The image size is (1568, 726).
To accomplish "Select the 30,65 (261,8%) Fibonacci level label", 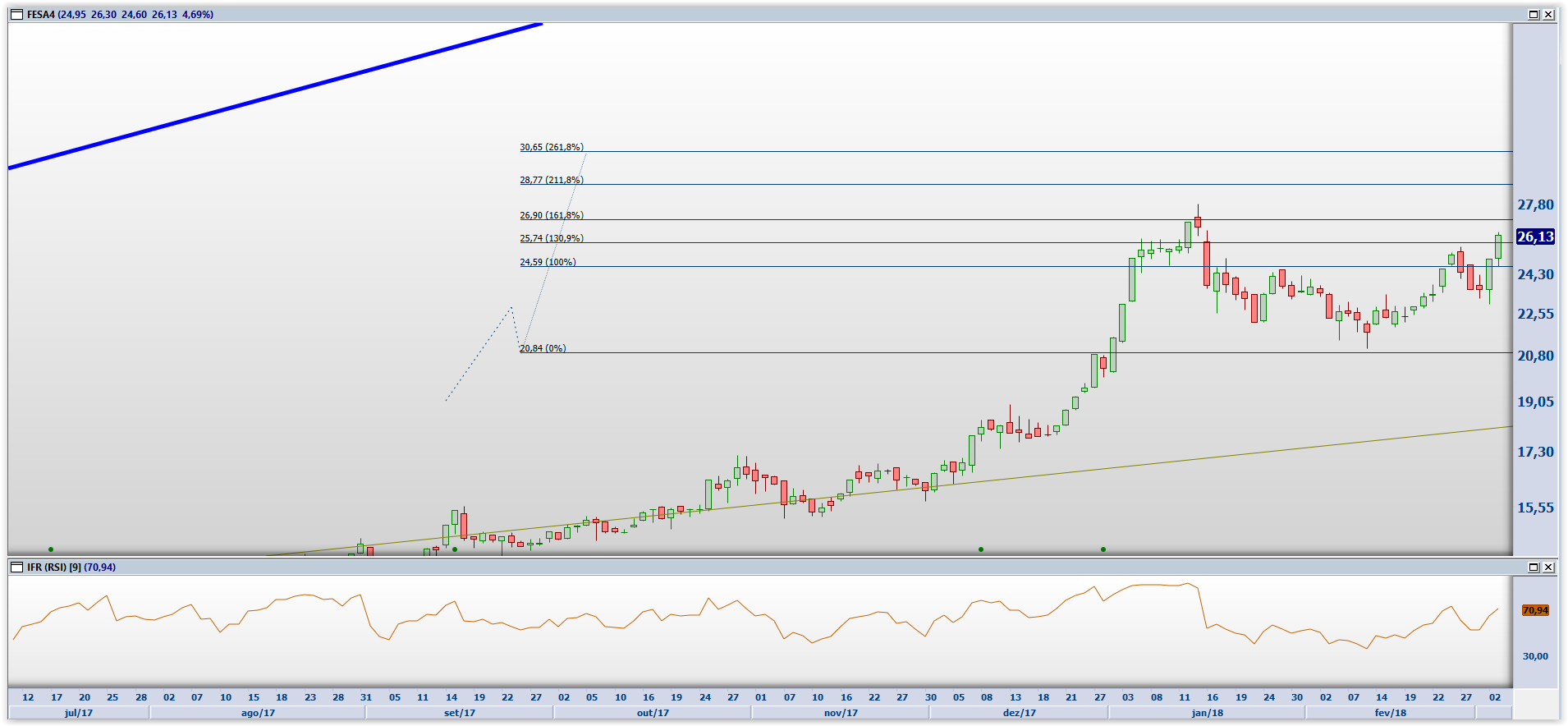I will 551,147.
